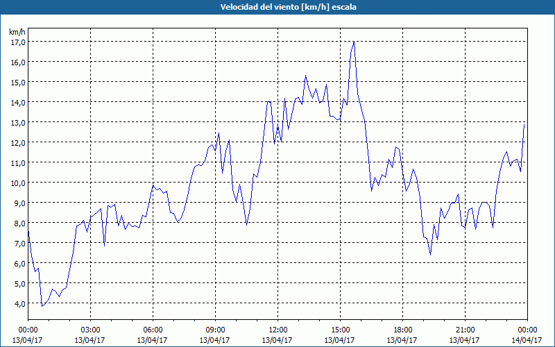Click the 14/04/17 date label
The image size is (555, 347).
coord(527,340)
